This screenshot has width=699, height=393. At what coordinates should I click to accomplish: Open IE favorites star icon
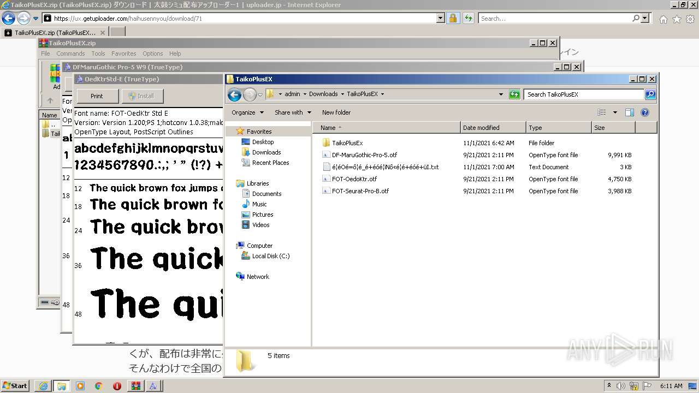click(677, 19)
